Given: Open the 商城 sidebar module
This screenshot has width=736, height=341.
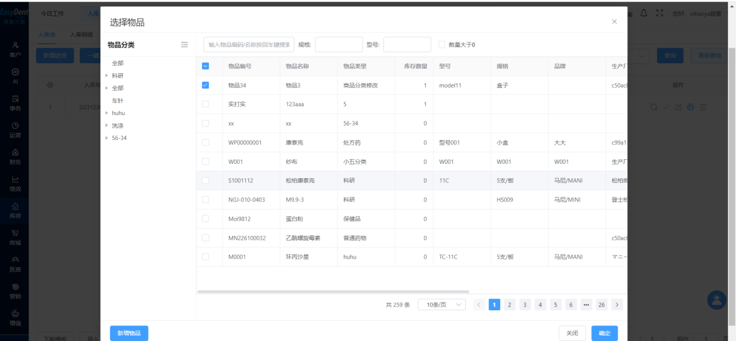Looking at the screenshot, I should (15, 237).
